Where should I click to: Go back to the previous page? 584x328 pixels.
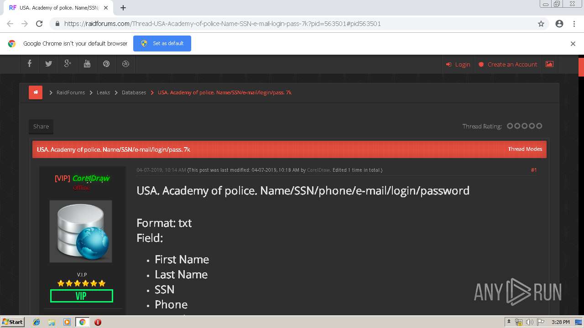pyautogui.click(x=10, y=24)
